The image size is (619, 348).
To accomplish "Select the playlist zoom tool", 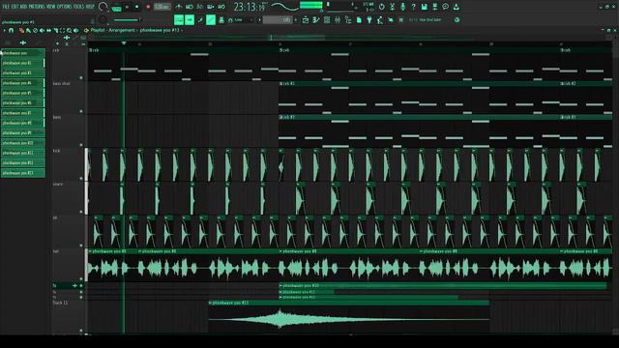I will 69,30.
